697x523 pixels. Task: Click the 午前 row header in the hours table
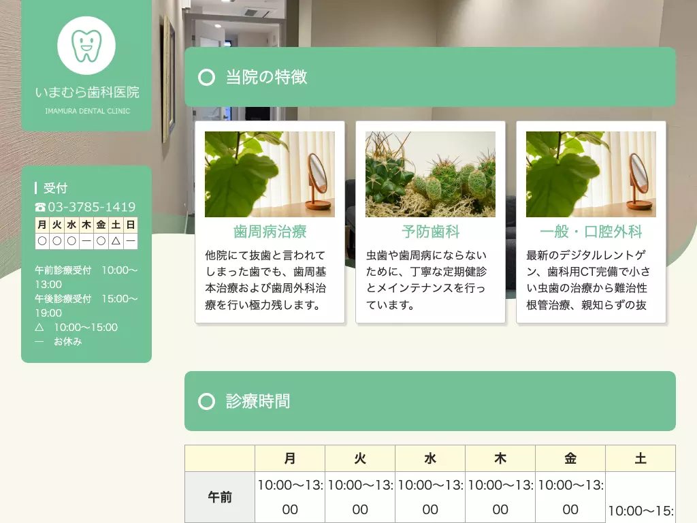click(x=220, y=497)
